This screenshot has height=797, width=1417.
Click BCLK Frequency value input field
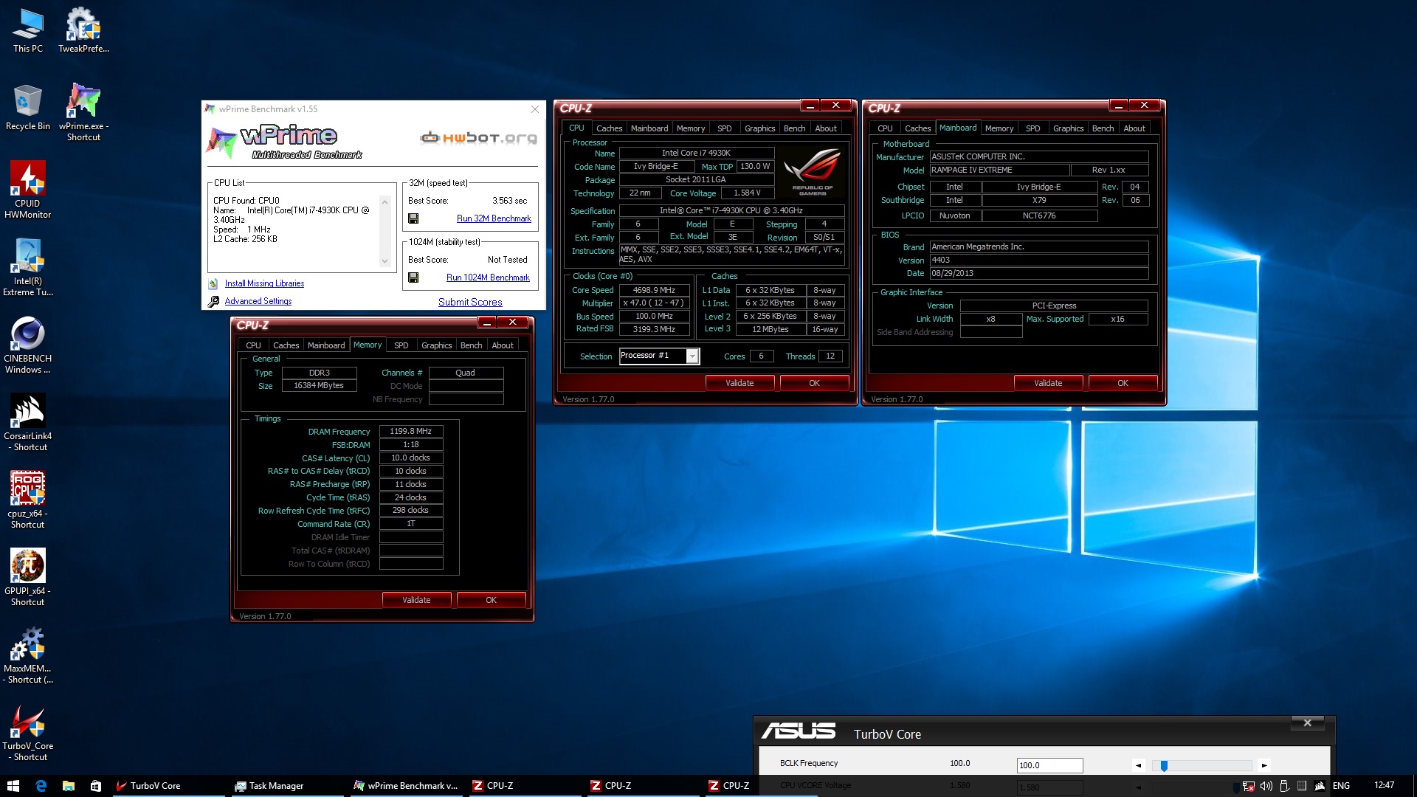[1049, 765]
